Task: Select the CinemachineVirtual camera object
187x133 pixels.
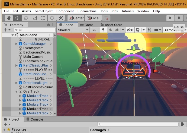Action: tap(38, 61)
